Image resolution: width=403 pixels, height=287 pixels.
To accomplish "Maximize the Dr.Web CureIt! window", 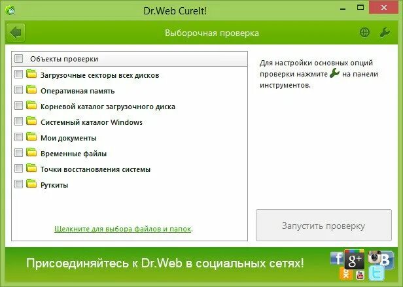I will click(360, 8).
